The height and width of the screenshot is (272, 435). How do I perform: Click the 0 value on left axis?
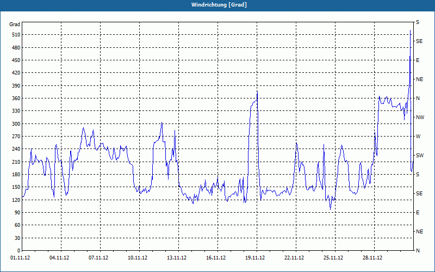click(18, 250)
